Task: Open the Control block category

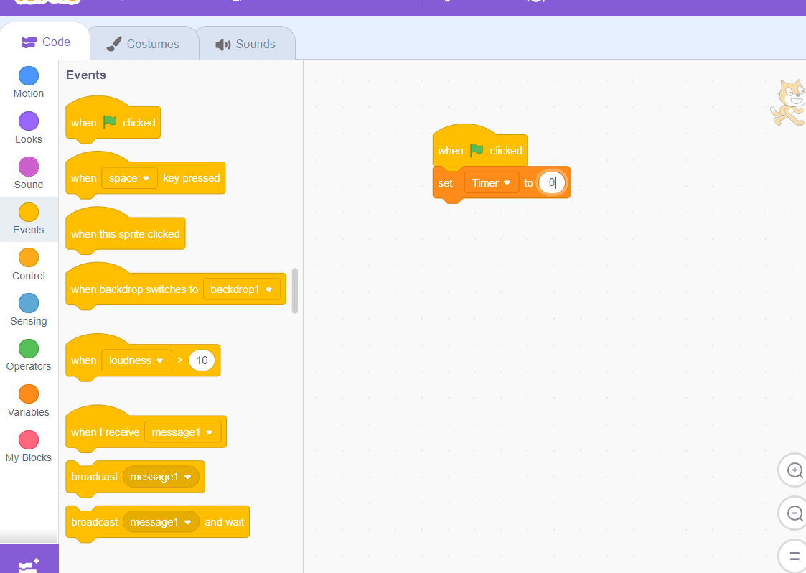Action: (x=28, y=264)
